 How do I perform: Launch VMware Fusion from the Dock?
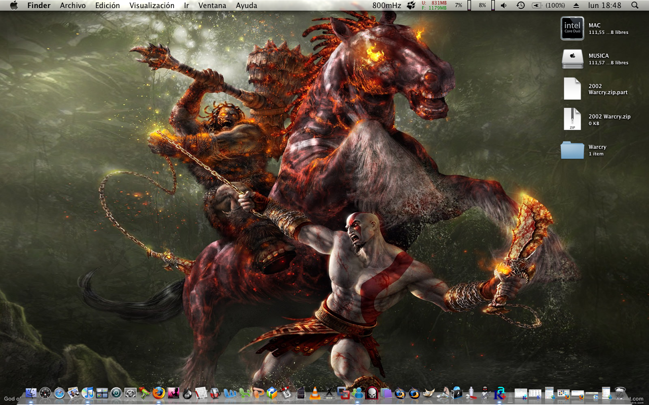click(x=343, y=393)
